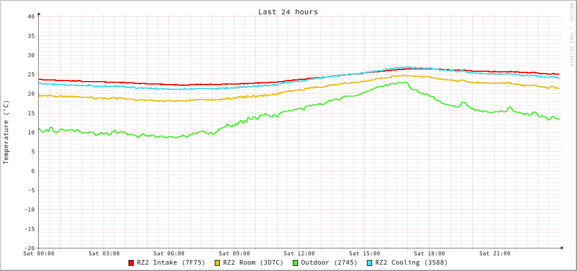
Task: Click the 40 value on the y-axis
Action: [31, 16]
